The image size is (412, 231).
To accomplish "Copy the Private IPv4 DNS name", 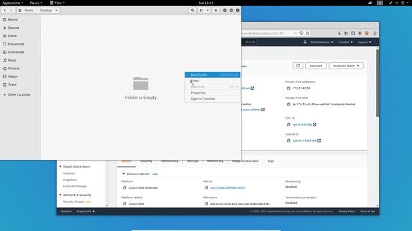I will [x=288, y=104].
